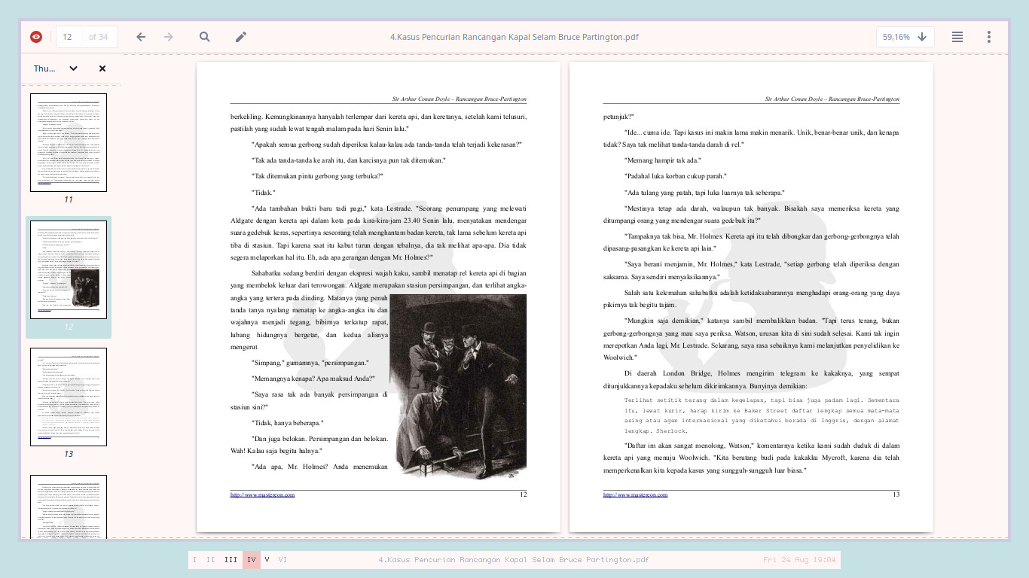Expand the Thu... sidebar mode dropdown chevron

(73, 68)
